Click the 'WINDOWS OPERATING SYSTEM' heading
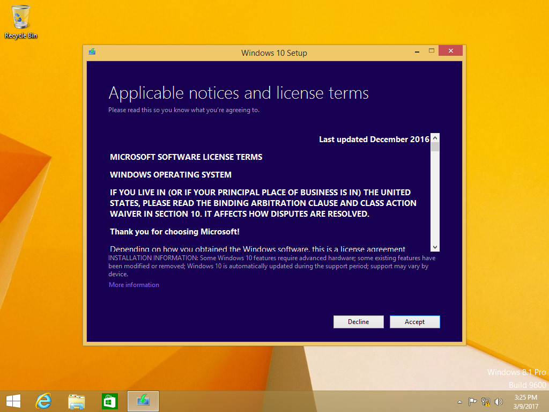Image resolution: width=549 pixels, height=412 pixels. pyautogui.click(x=170, y=174)
